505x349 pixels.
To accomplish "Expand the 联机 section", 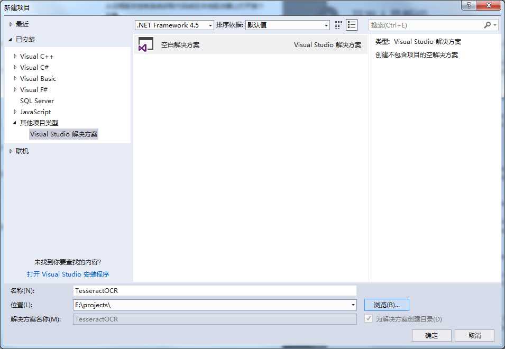I will (11, 151).
